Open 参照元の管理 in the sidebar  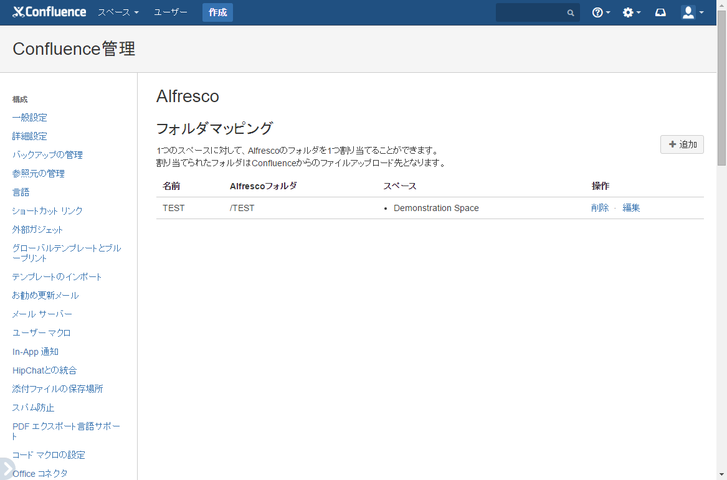point(39,173)
